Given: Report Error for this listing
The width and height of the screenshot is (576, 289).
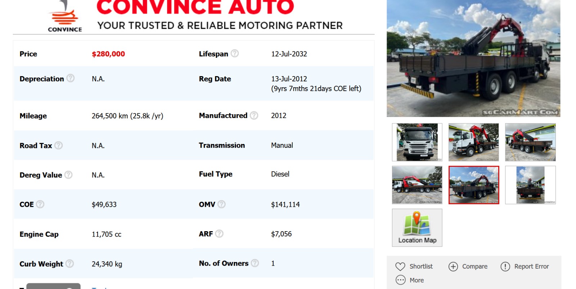Looking at the screenshot, I should tap(525, 266).
